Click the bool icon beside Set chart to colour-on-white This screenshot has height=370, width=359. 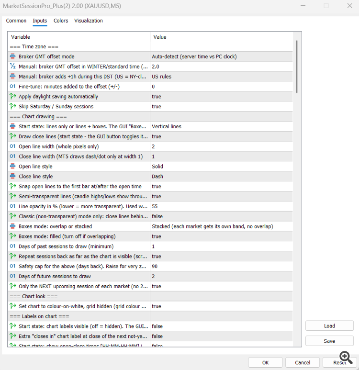13,306
